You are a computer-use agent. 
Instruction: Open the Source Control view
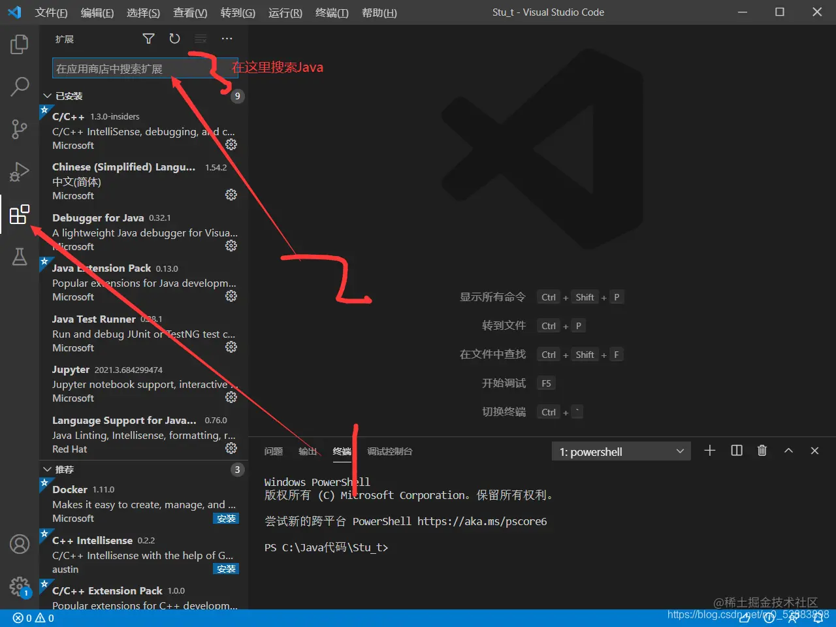click(20, 129)
